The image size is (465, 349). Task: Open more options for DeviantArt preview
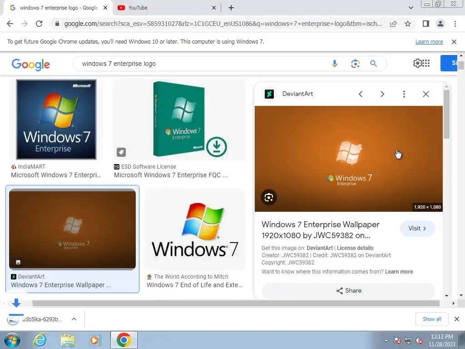404,94
